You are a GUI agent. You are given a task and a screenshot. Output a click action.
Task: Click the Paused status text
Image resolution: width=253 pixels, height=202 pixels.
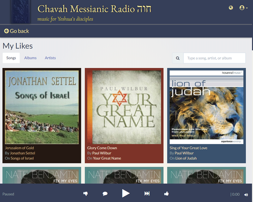click(x=8, y=194)
